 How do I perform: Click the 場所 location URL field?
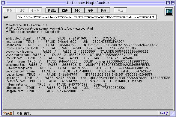click(87, 17)
